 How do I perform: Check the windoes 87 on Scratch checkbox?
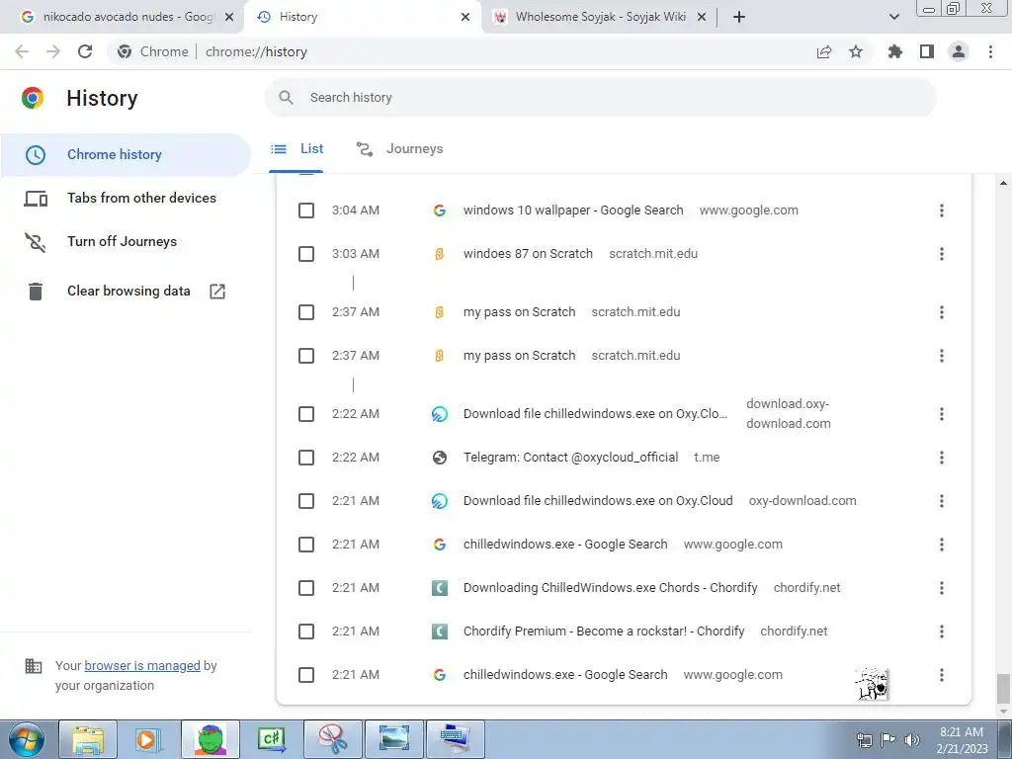(x=306, y=254)
